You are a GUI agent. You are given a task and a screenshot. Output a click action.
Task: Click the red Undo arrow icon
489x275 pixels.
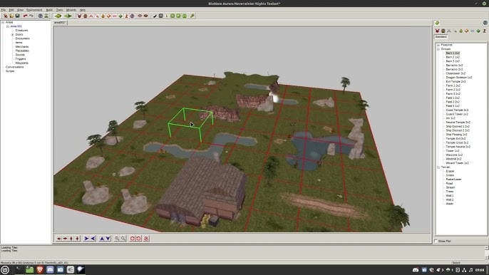pyautogui.click(x=25, y=16)
